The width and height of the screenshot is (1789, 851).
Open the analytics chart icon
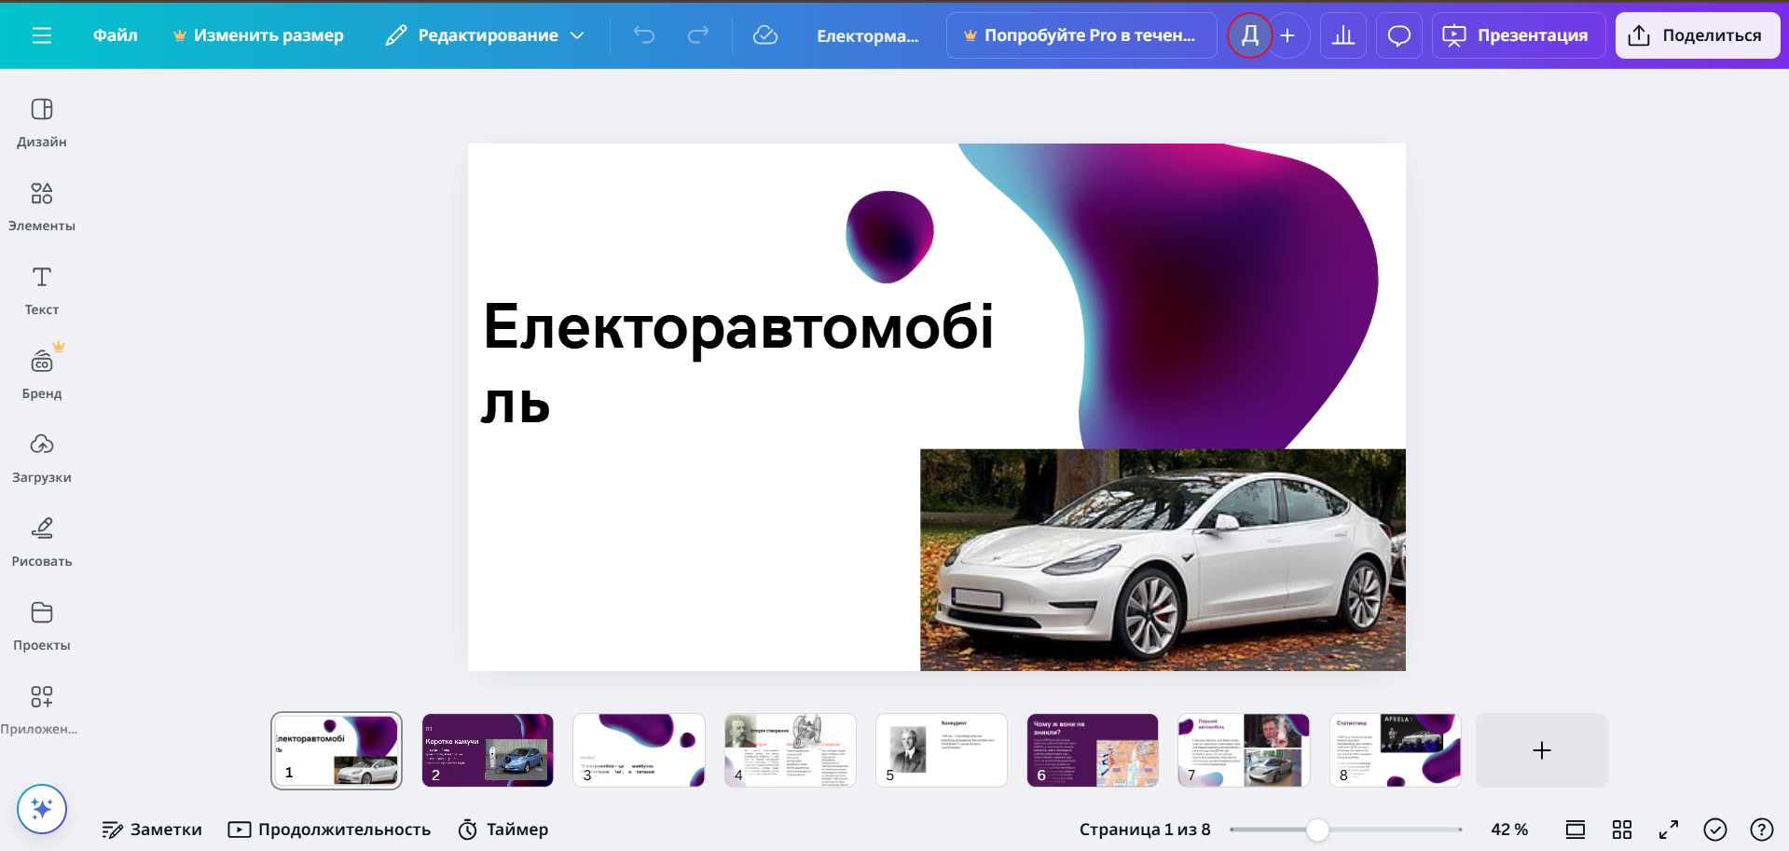coord(1343,35)
